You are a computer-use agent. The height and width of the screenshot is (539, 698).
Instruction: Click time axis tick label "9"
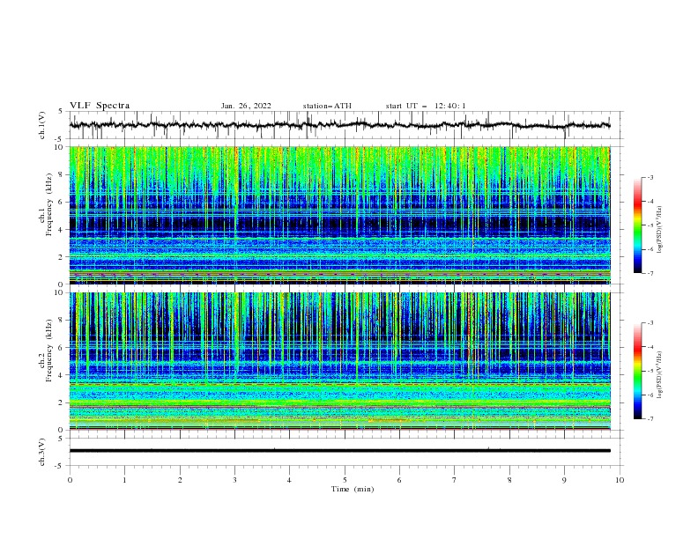pyautogui.click(x=564, y=480)
